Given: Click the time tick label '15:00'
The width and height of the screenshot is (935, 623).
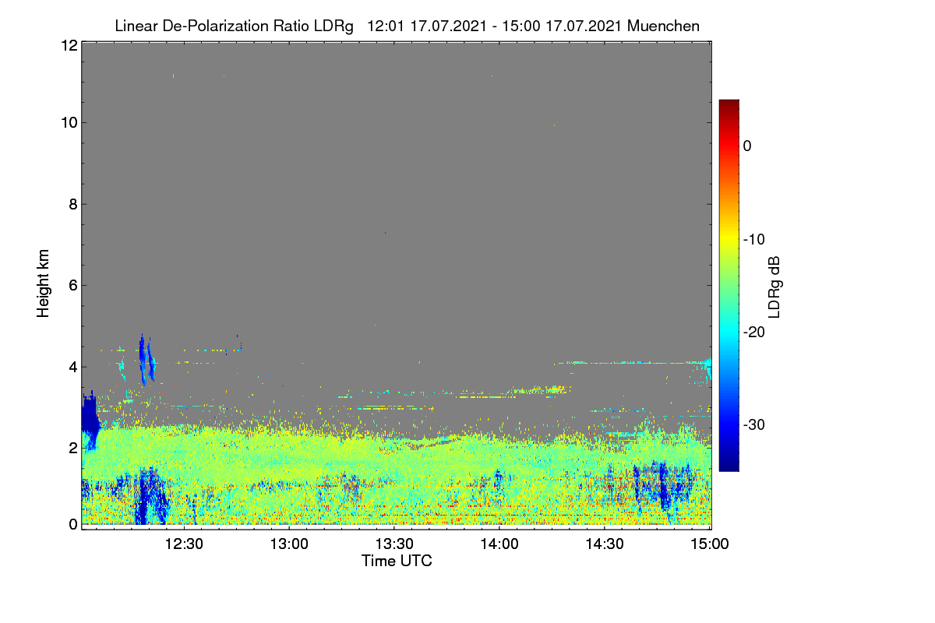Looking at the screenshot, I should [709, 544].
